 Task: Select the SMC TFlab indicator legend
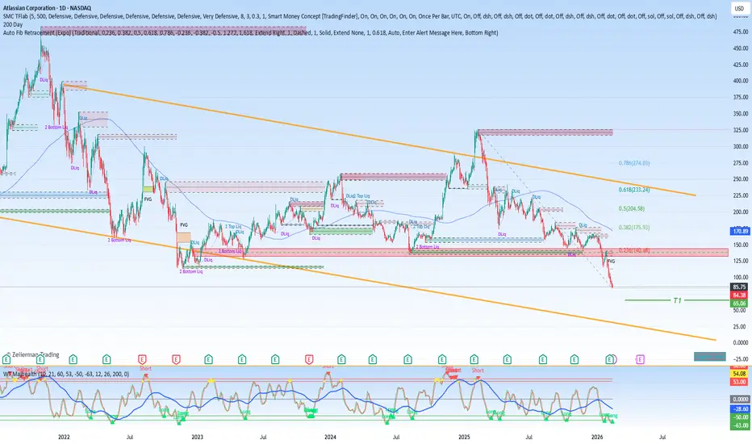[360, 16]
